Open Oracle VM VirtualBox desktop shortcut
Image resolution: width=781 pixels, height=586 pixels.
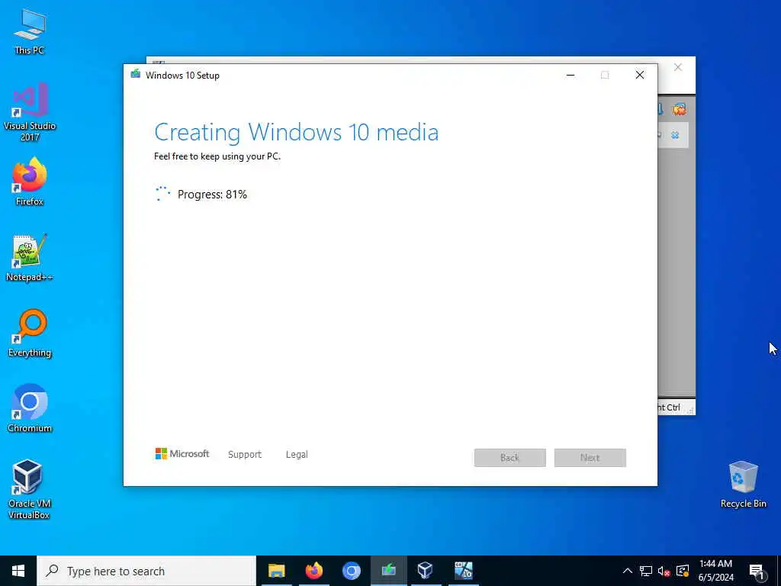[30, 489]
